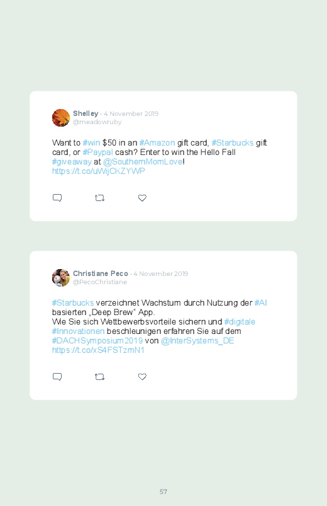Open Christiane Peco's avatar photo
This screenshot has height=506, width=327.
coord(61,278)
